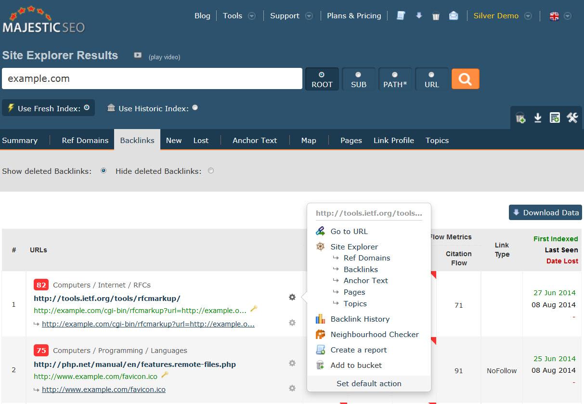Open the Link Profile tab
This screenshot has width=584, height=404.
click(x=394, y=140)
